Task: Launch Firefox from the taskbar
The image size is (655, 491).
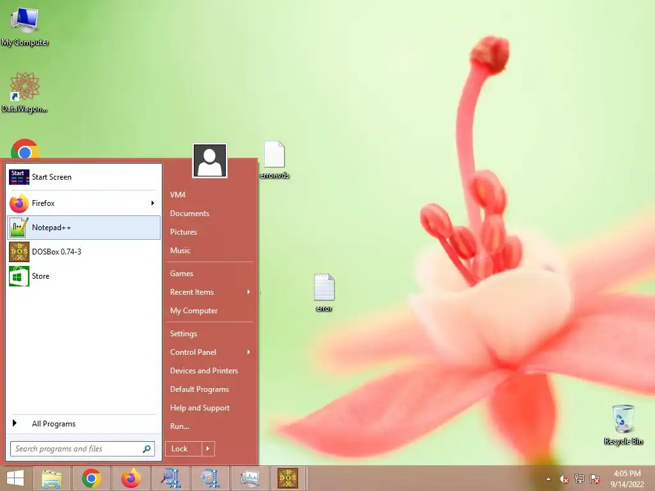Action: [130, 478]
